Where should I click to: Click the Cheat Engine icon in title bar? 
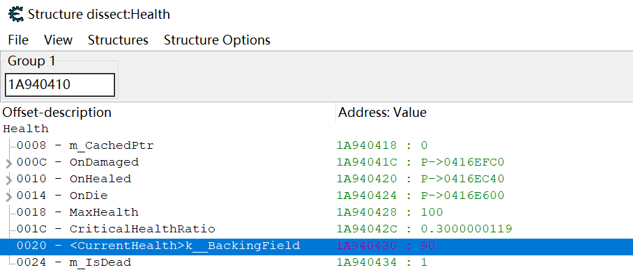15,14
